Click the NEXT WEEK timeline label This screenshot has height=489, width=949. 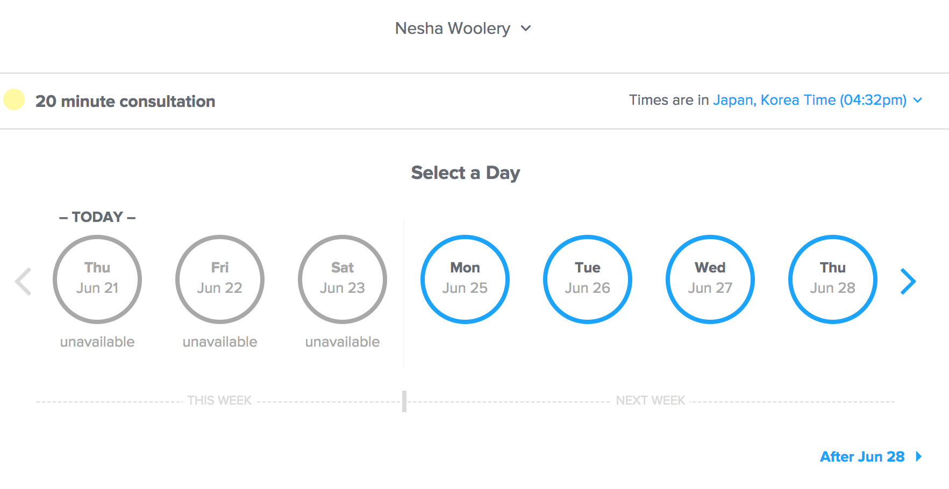click(651, 400)
